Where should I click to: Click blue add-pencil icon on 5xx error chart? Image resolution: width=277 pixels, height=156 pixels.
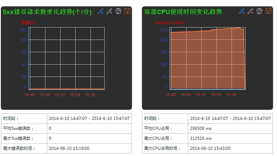point(101,11)
